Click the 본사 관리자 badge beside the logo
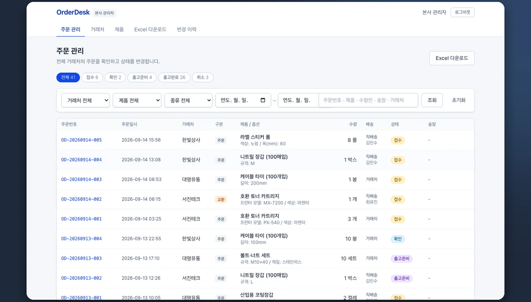 coord(104,13)
